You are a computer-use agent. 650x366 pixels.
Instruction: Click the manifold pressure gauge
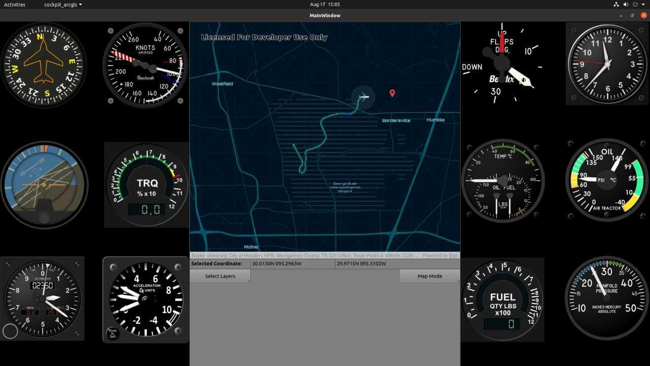[607, 298]
